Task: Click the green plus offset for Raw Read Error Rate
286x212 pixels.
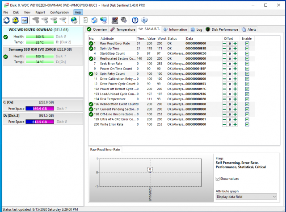Action: point(234,43)
